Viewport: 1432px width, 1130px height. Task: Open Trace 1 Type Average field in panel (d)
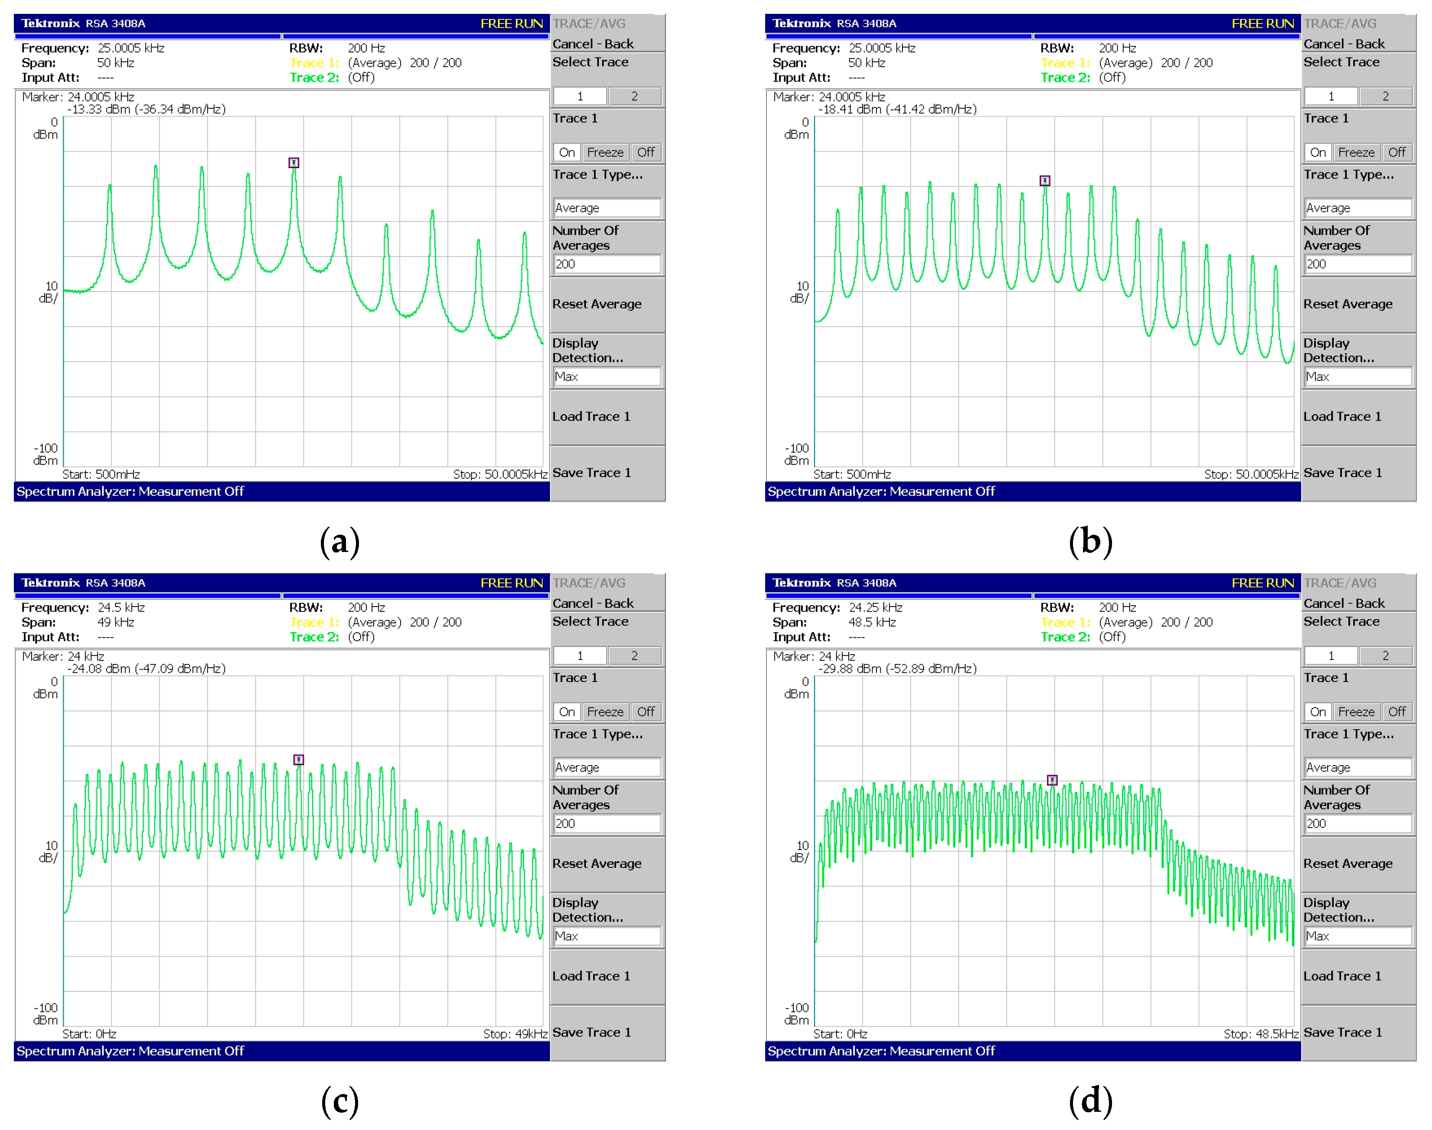(x=1358, y=767)
